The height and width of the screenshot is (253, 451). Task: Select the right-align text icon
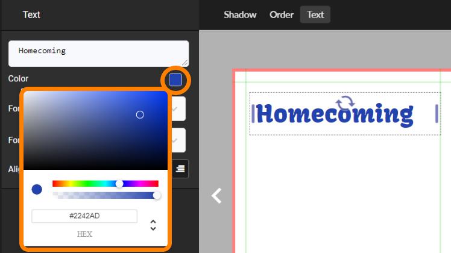pyautogui.click(x=180, y=169)
